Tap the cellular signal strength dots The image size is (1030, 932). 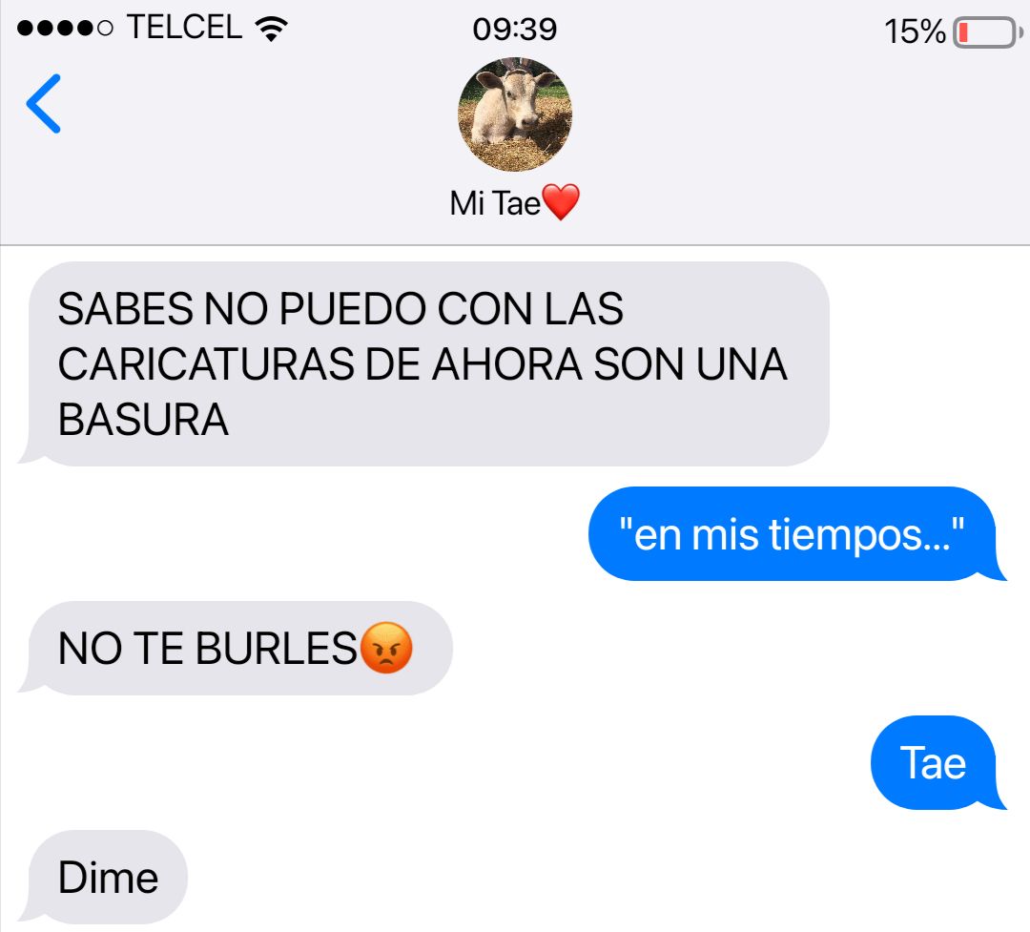click(x=65, y=29)
